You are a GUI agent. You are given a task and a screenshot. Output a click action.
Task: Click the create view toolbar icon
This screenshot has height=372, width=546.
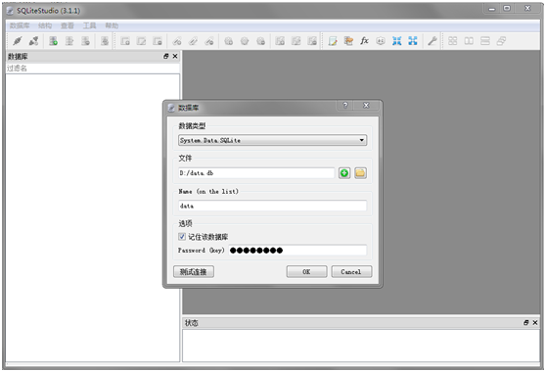point(280,41)
